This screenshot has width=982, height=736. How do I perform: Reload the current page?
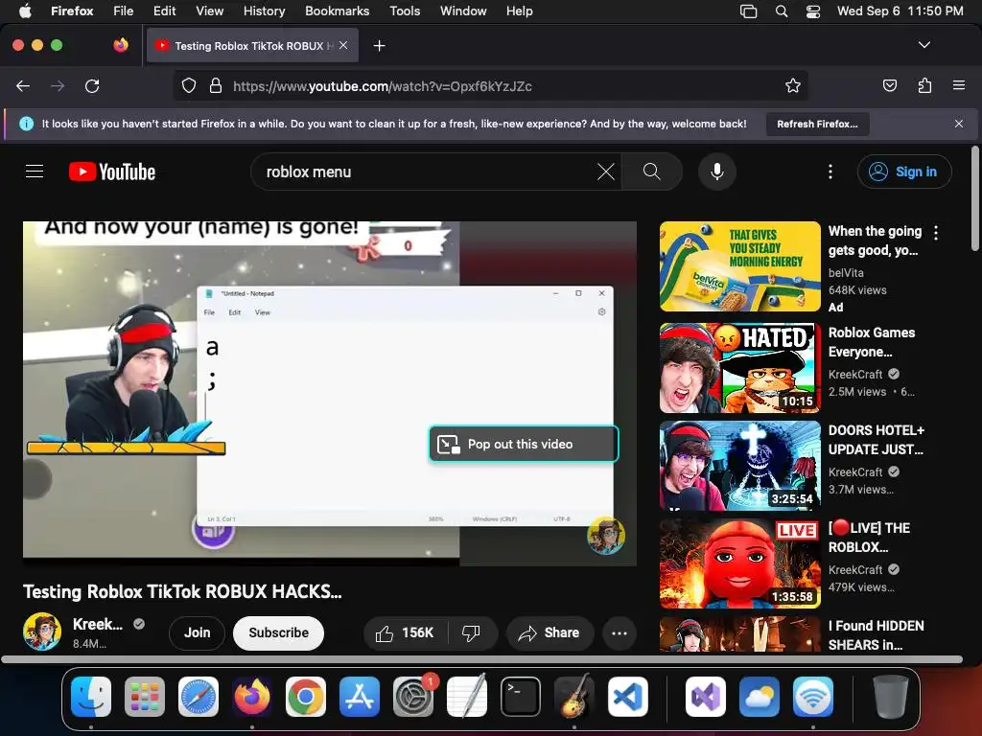[x=92, y=85]
